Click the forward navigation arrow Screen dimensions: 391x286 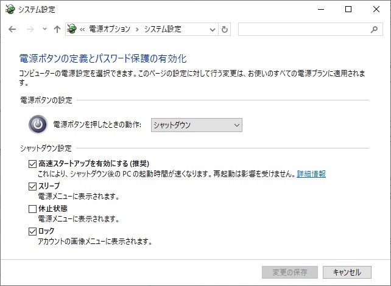30,29
